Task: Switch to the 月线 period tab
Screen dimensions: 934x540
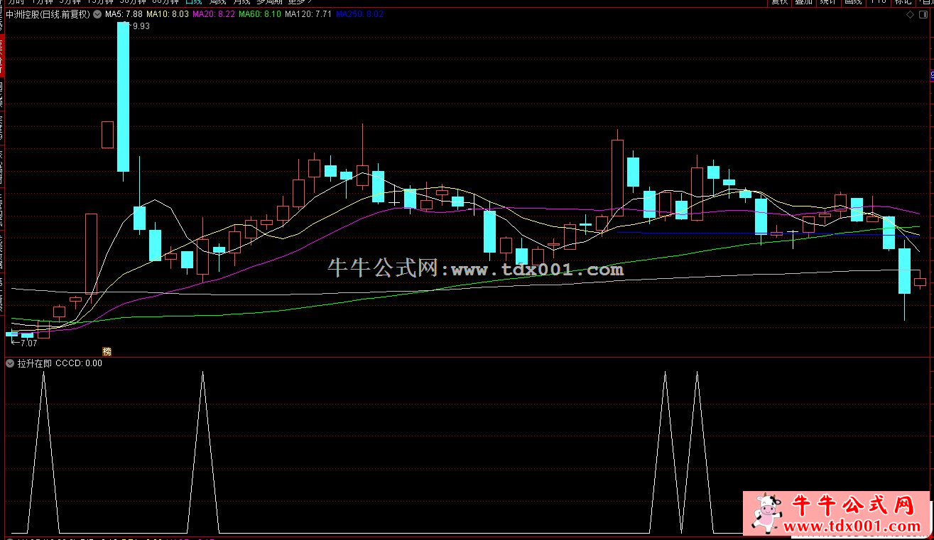Action: click(x=242, y=3)
